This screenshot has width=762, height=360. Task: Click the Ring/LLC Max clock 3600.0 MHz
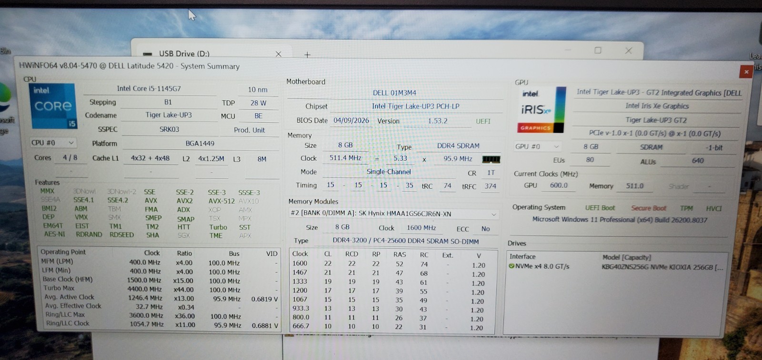coord(146,315)
